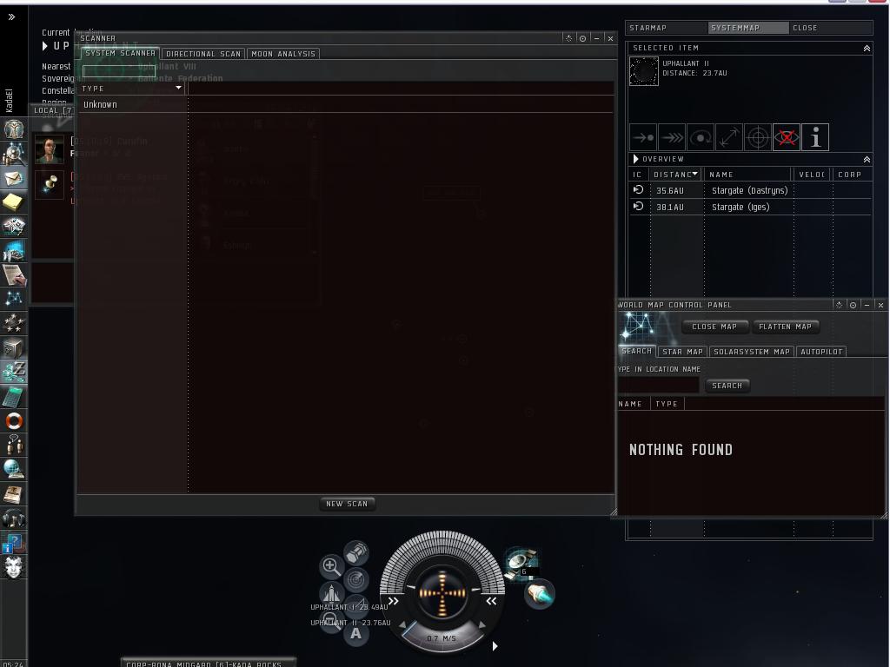Switch to Moon Analysis tab
Image resolution: width=890 pixels, height=667 pixels.
[x=283, y=54]
